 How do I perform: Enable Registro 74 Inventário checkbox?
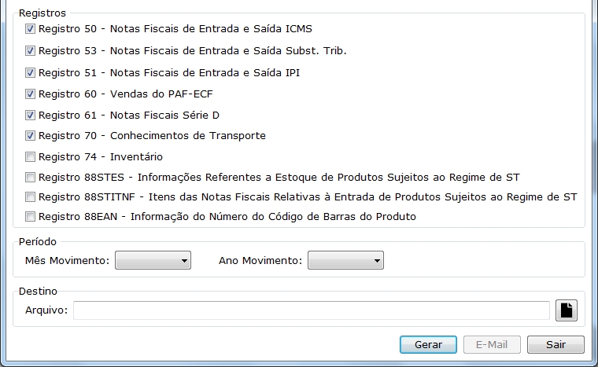pyautogui.click(x=31, y=157)
